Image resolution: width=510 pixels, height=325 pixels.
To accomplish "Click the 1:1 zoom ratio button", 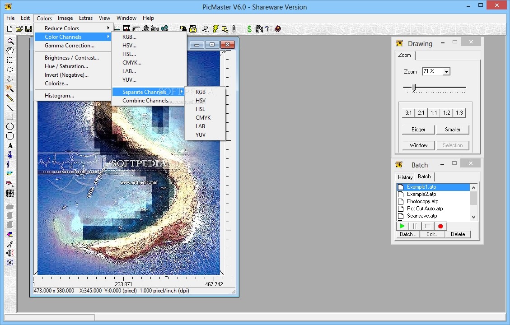I will [434, 113].
